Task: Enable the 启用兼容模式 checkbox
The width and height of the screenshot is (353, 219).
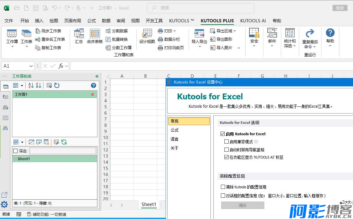Action: pos(227,142)
